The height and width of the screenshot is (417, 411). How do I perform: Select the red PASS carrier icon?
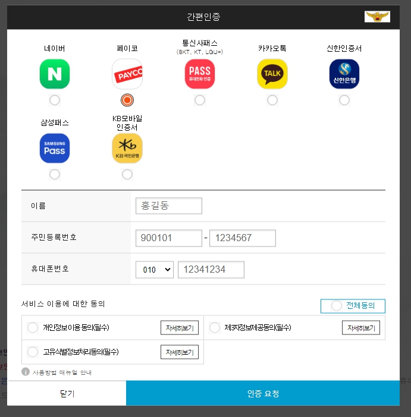tap(200, 74)
